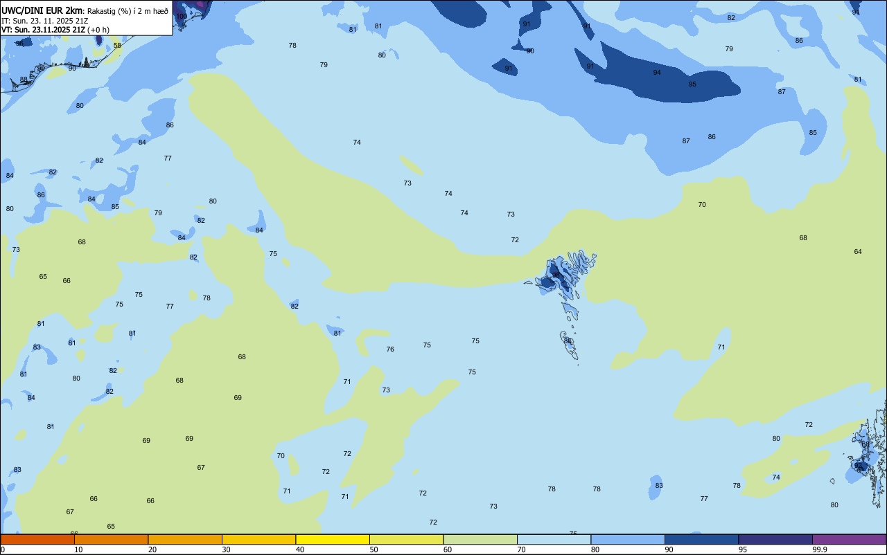The width and height of the screenshot is (887, 555).
Task: Click the 'UWC/DINI EUR 2km' map title
Action: [42, 10]
